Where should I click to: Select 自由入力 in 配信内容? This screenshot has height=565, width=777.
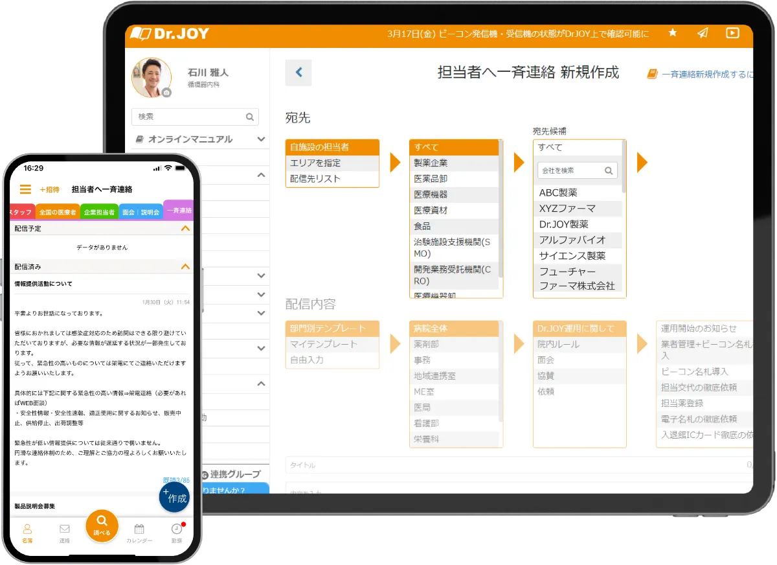pos(332,360)
